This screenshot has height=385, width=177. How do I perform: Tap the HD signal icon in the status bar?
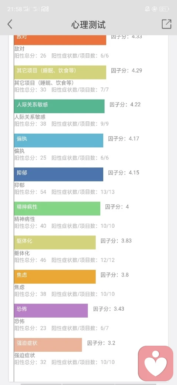point(45,9)
